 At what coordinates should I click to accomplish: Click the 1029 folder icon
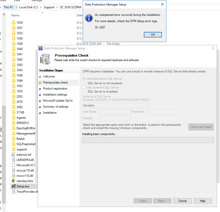(14, 22)
